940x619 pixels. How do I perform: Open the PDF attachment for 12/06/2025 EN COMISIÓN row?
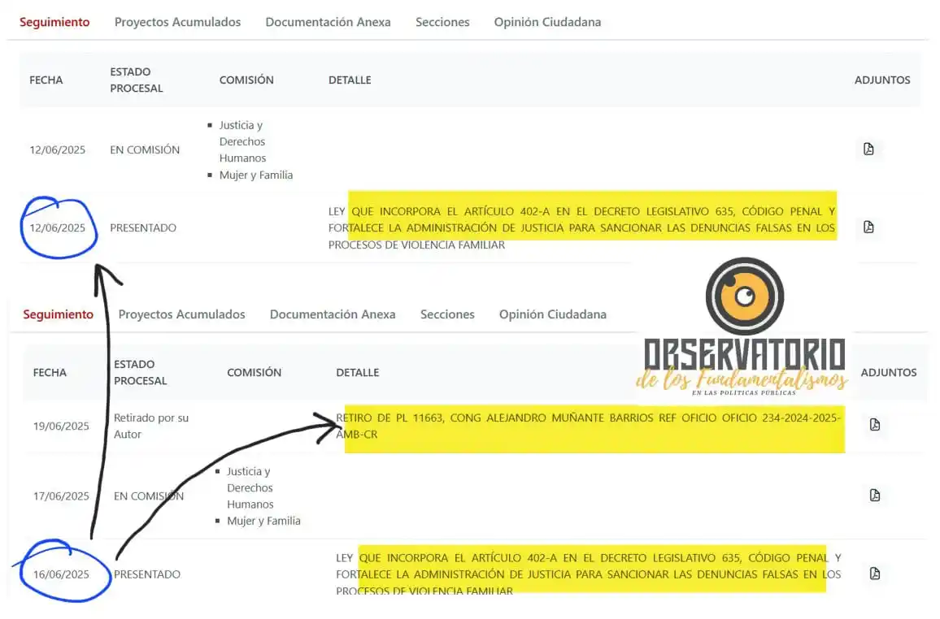[868, 149]
